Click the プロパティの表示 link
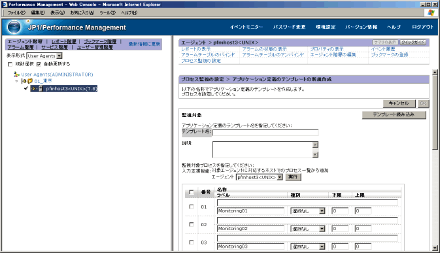Image resolution: width=440 pixels, height=253 pixels. coord(327,49)
